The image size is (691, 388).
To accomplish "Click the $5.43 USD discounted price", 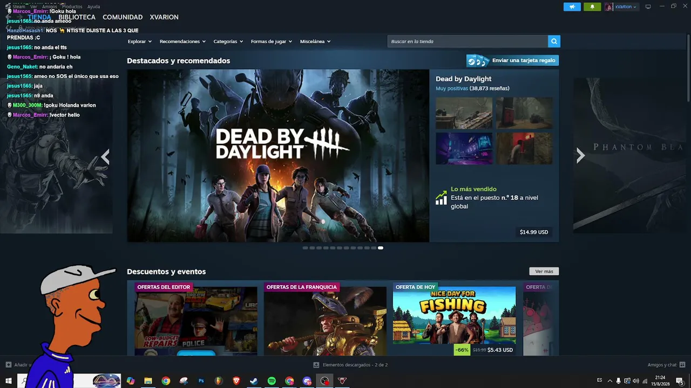I will (x=500, y=350).
